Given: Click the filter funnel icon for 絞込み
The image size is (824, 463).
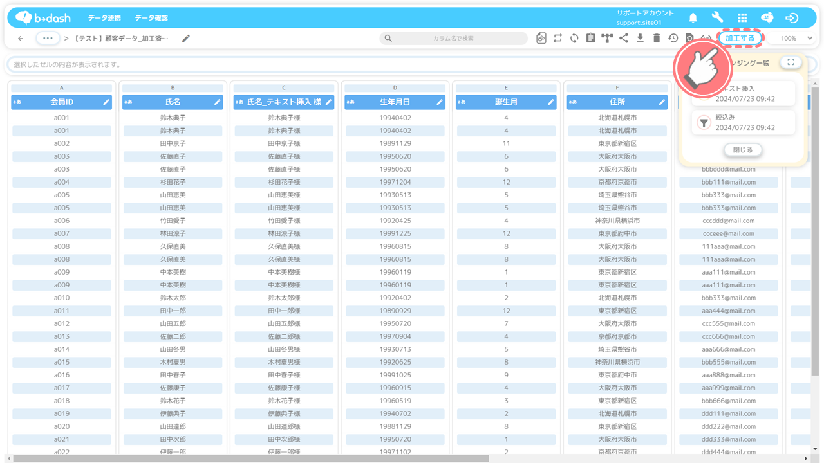Looking at the screenshot, I should [704, 122].
